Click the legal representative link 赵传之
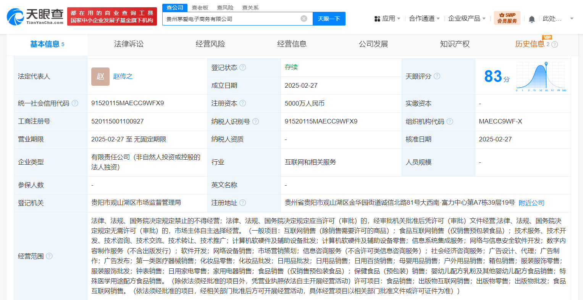 click(123, 76)
